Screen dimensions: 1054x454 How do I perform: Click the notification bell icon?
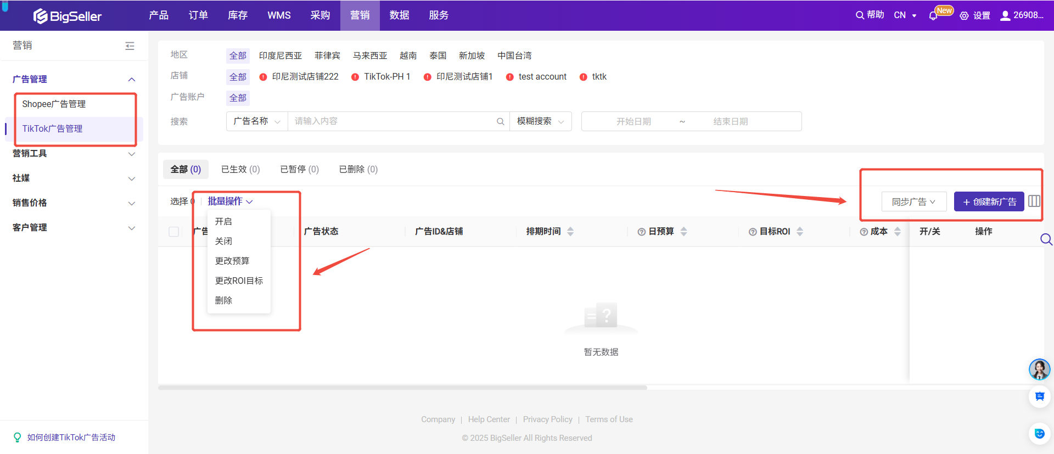click(x=933, y=16)
